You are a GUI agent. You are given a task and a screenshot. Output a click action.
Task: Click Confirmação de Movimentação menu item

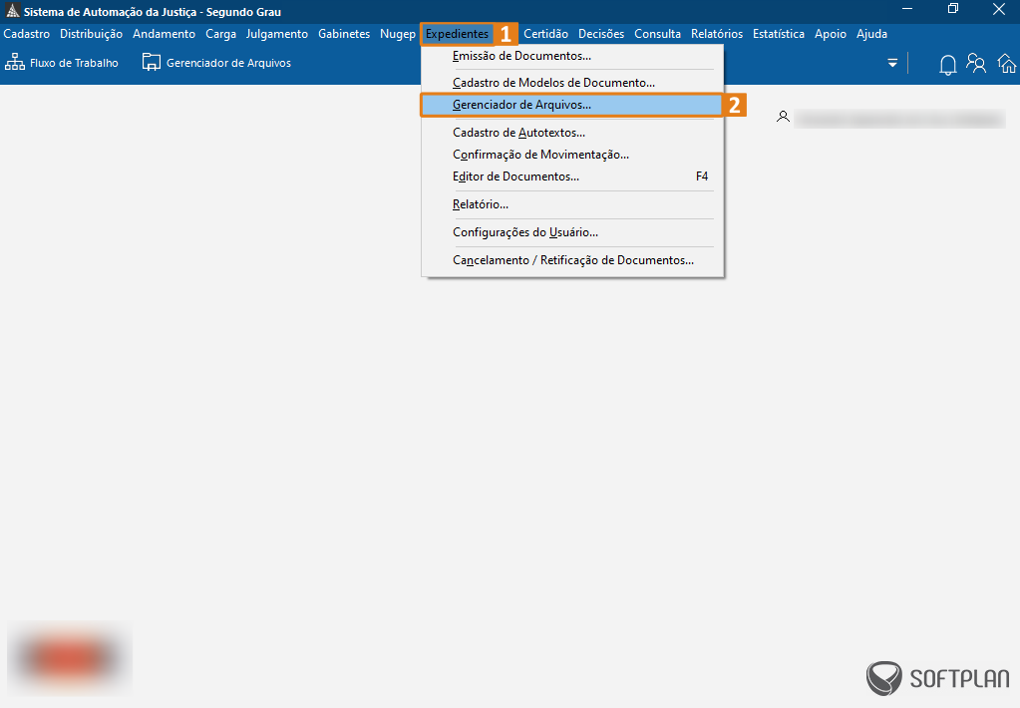tap(540, 155)
